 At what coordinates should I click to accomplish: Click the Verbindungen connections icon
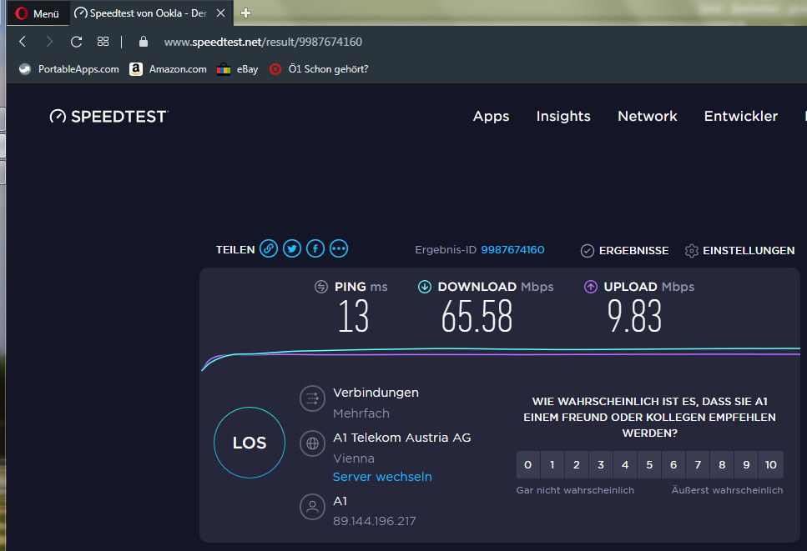(x=312, y=398)
